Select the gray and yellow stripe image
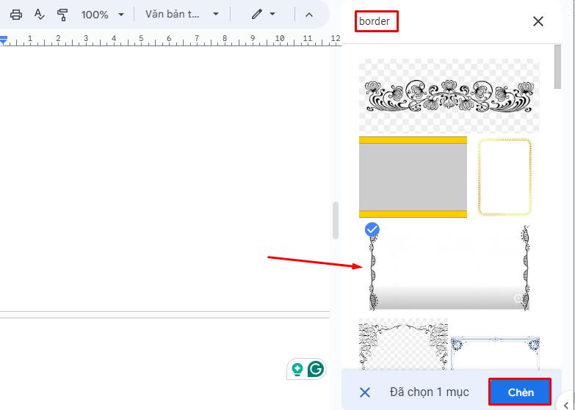The height and width of the screenshot is (410, 575). (x=413, y=177)
